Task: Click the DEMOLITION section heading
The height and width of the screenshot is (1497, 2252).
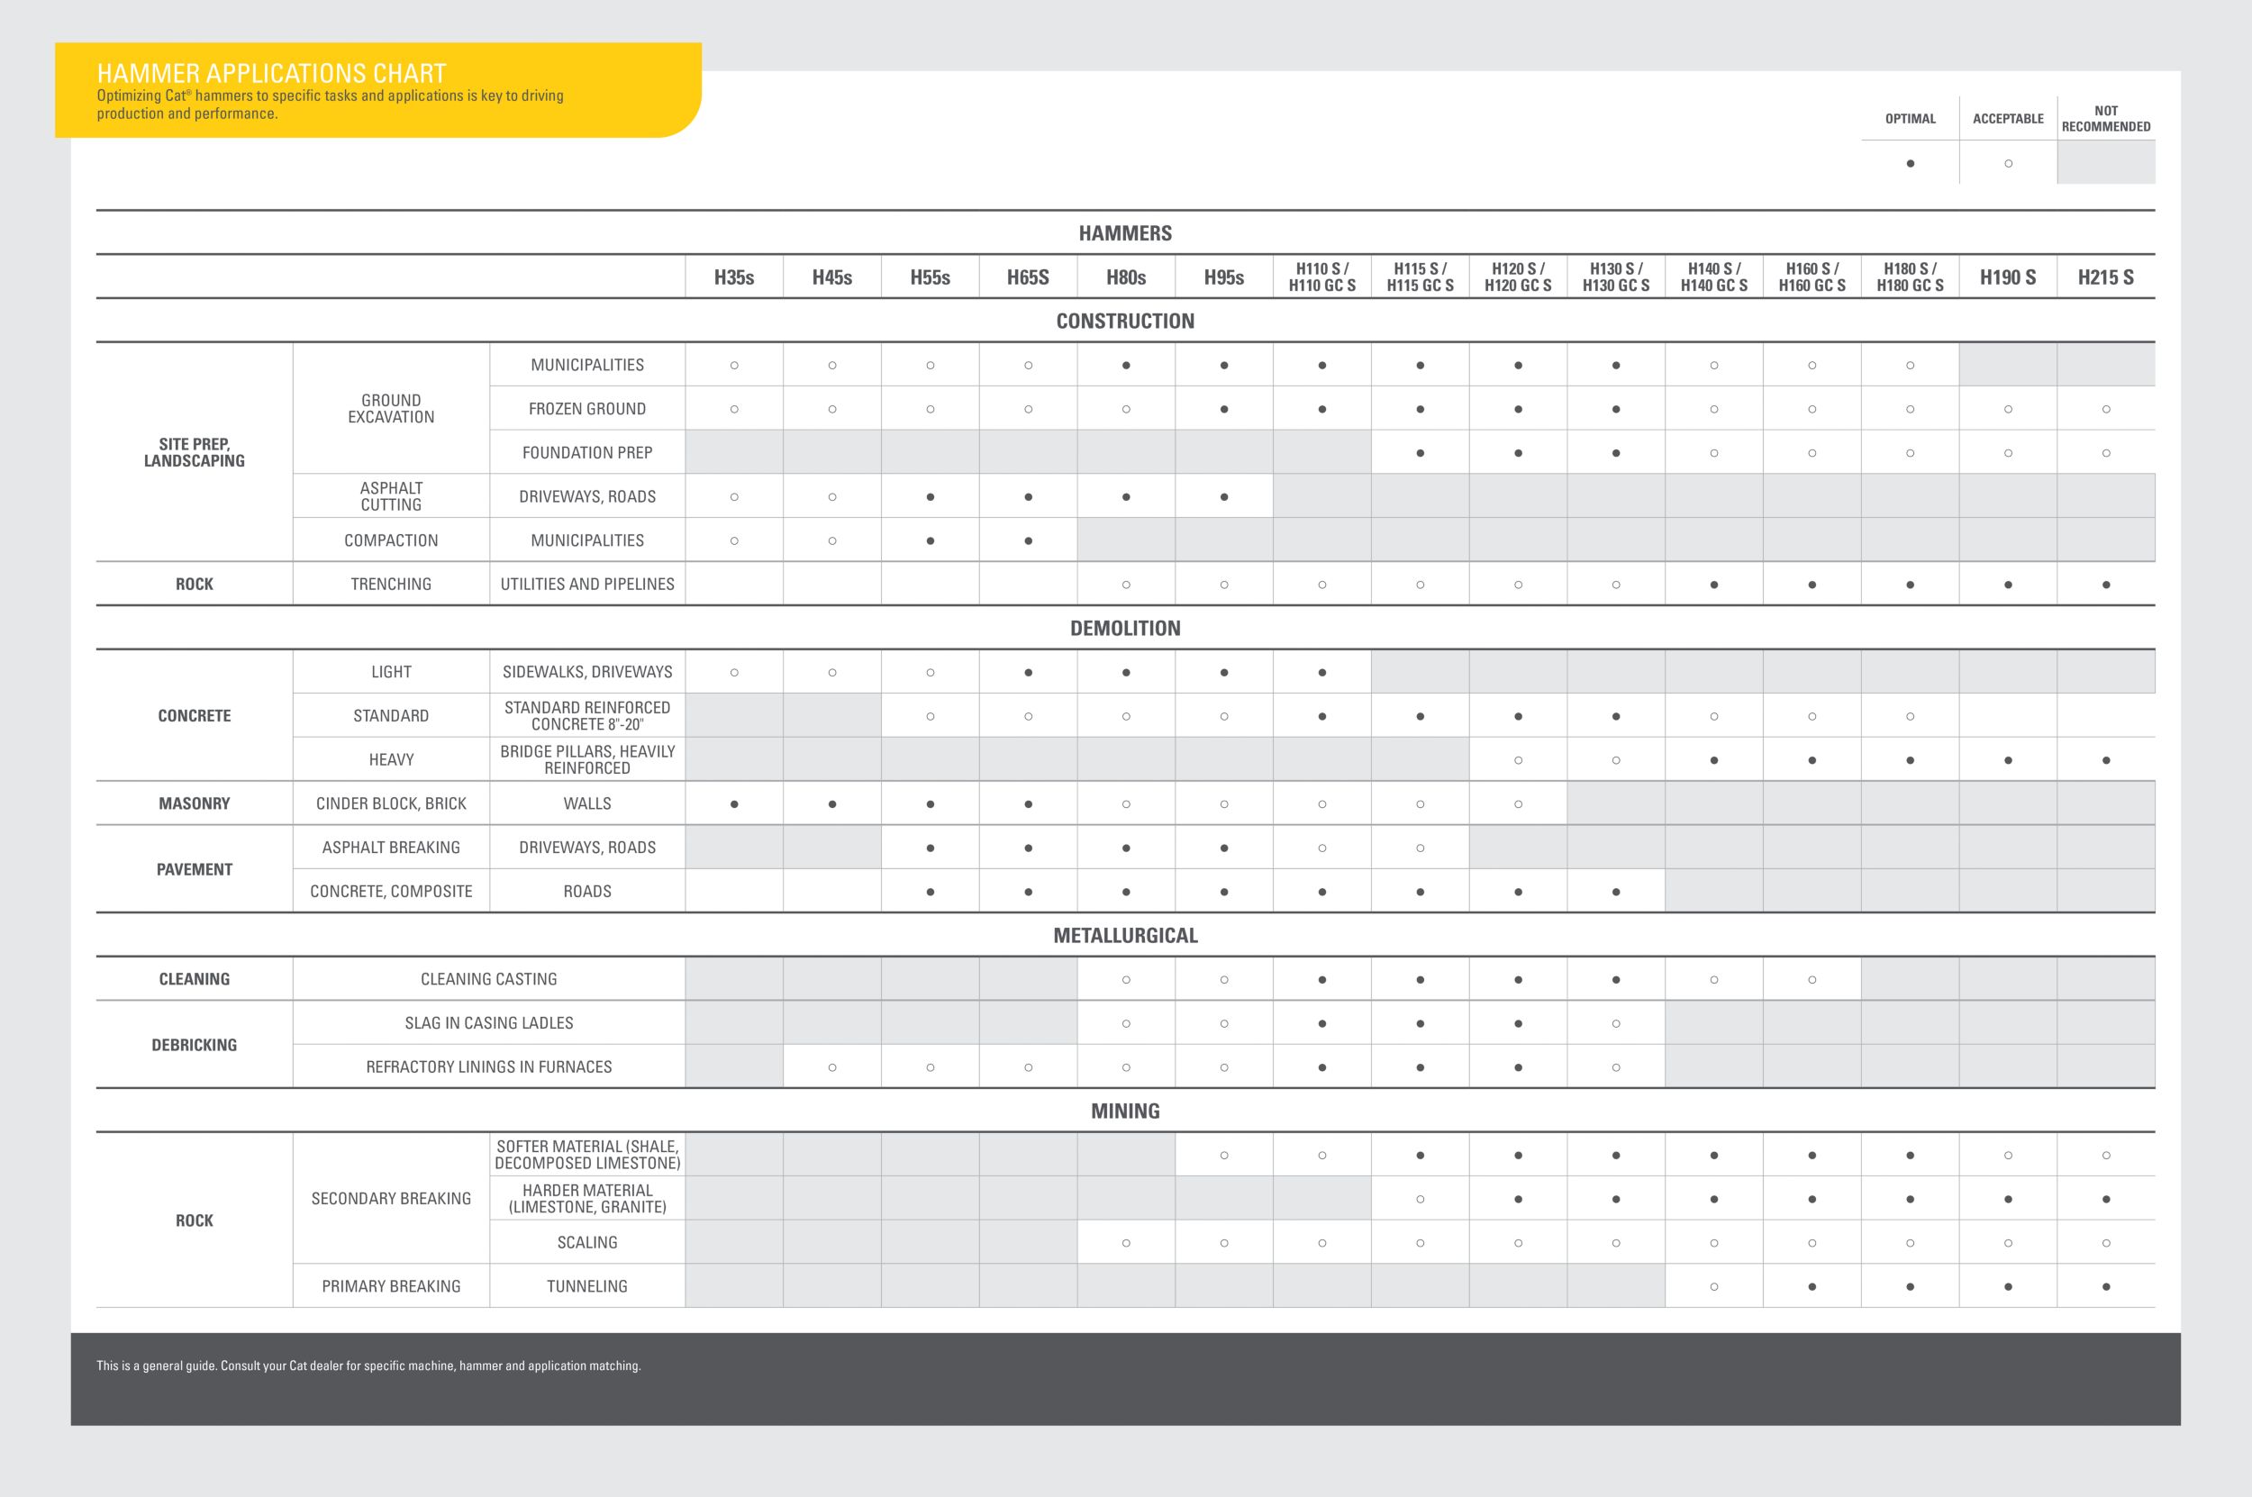Action: pyautogui.click(x=1125, y=628)
